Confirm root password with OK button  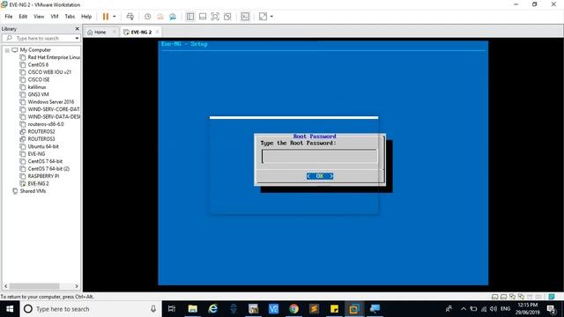click(320, 176)
